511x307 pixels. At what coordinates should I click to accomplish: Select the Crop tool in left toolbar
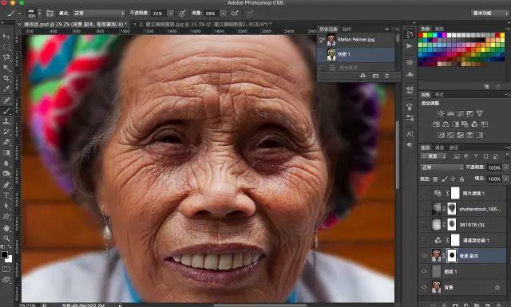(6, 78)
